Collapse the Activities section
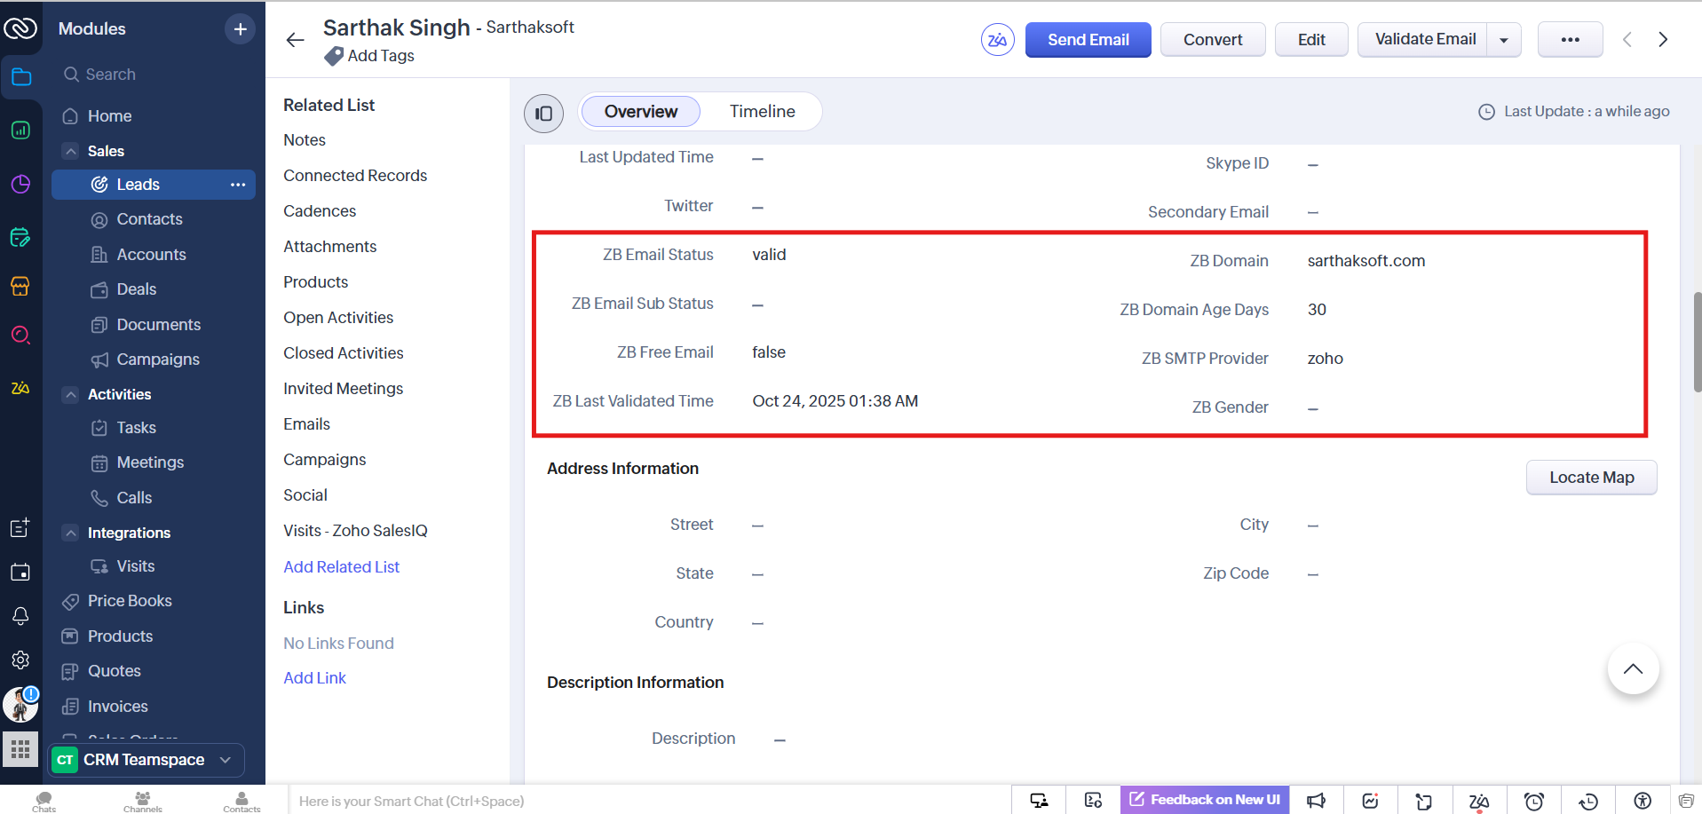The height and width of the screenshot is (814, 1702). [71, 394]
